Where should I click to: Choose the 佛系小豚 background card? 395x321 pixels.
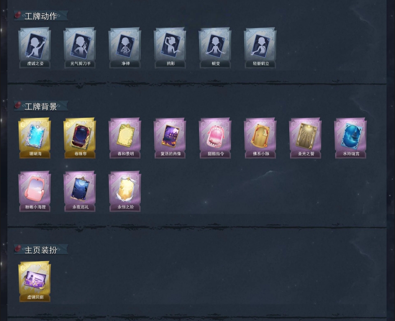coord(260,138)
